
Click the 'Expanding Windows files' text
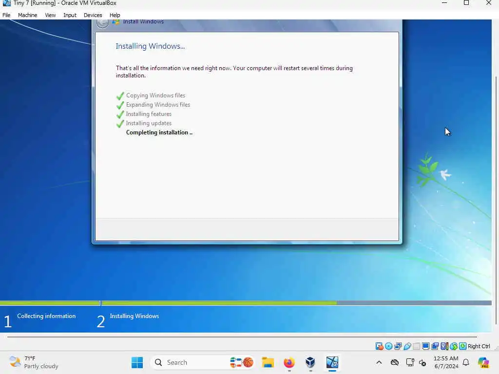(158, 105)
